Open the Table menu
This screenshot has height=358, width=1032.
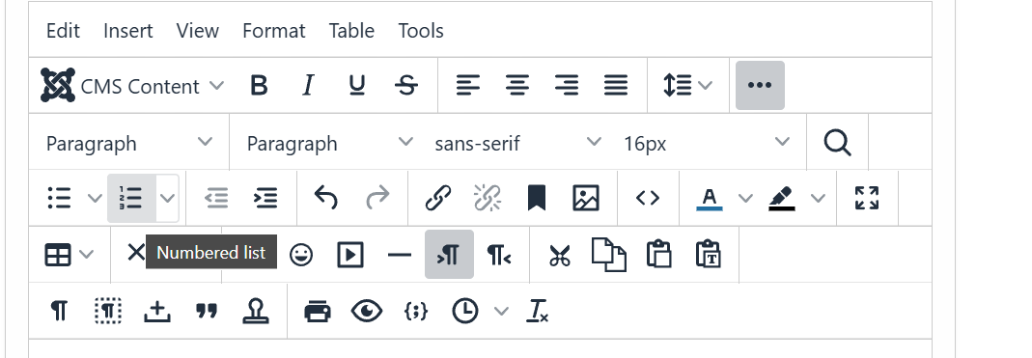pos(351,30)
